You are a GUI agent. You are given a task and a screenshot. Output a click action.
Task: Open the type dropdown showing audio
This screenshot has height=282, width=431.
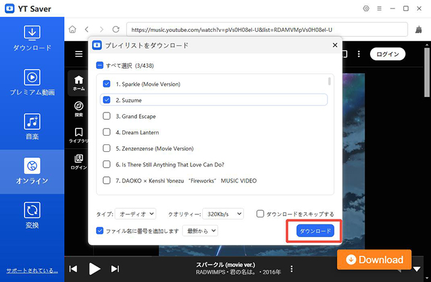[135, 214]
